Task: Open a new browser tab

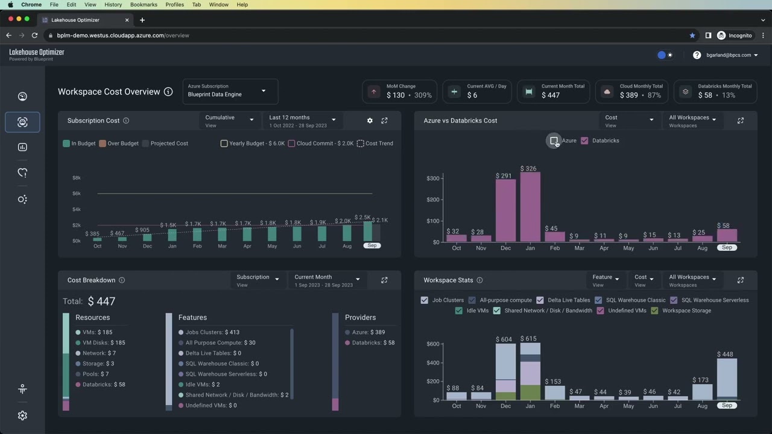Action: [x=142, y=20]
